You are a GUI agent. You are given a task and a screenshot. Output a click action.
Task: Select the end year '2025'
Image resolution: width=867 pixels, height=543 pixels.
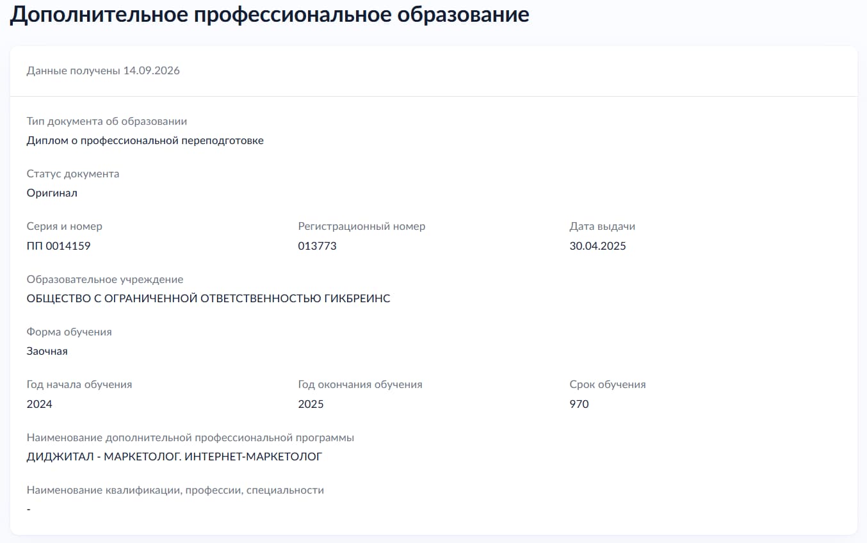tap(311, 404)
